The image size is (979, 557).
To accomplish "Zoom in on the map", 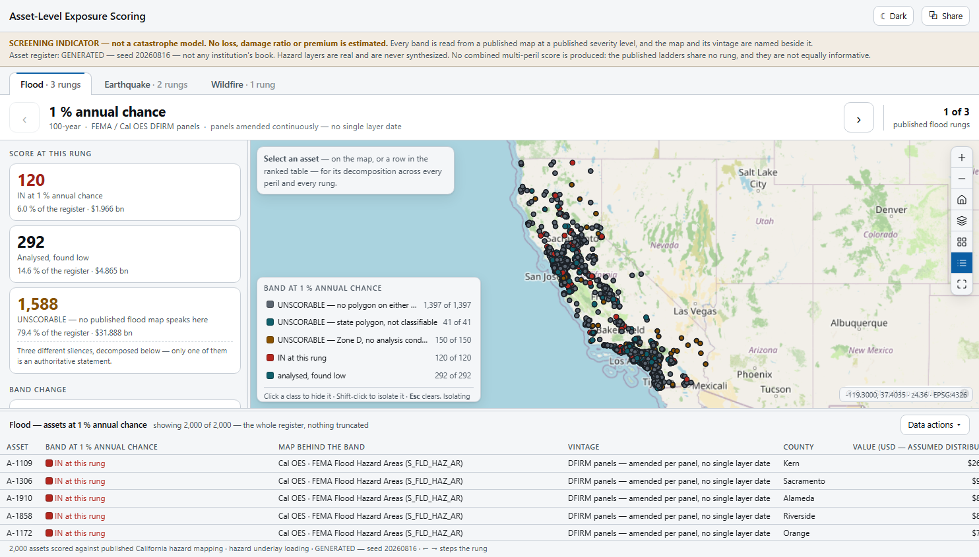I will tap(961, 158).
